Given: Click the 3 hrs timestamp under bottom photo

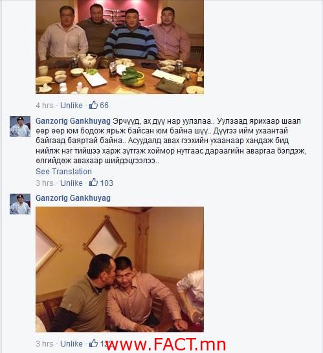Looking at the screenshot, I should point(45,343).
